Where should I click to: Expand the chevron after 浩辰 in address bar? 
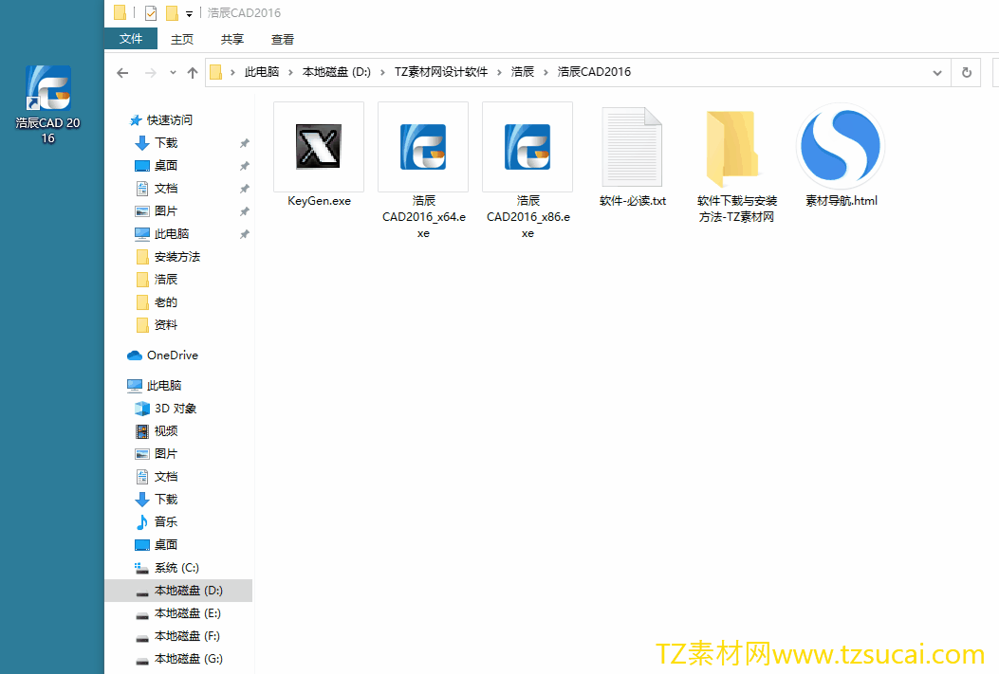click(546, 73)
